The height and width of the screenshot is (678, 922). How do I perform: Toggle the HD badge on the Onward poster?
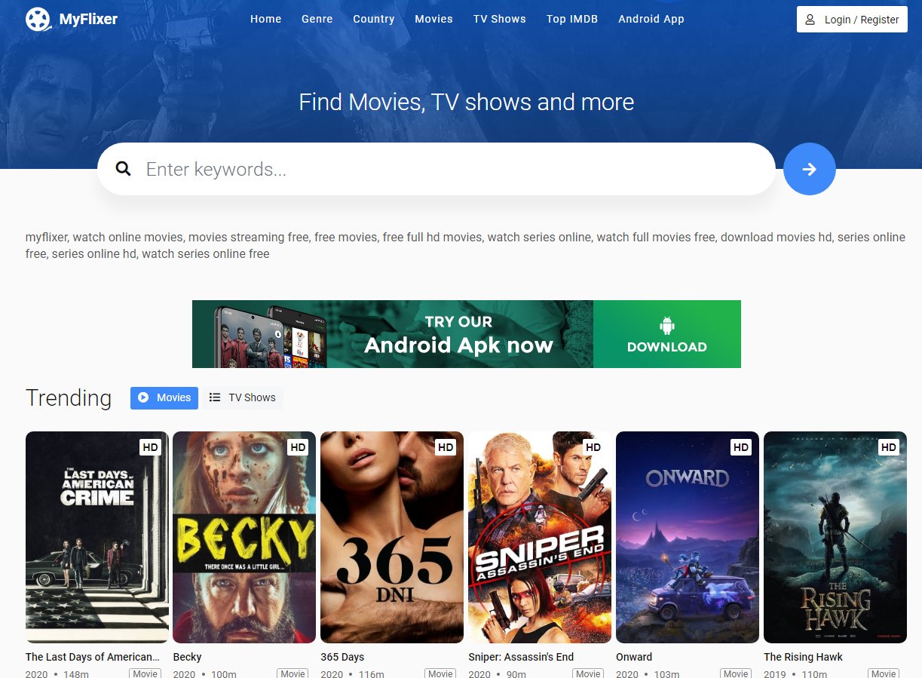740,447
